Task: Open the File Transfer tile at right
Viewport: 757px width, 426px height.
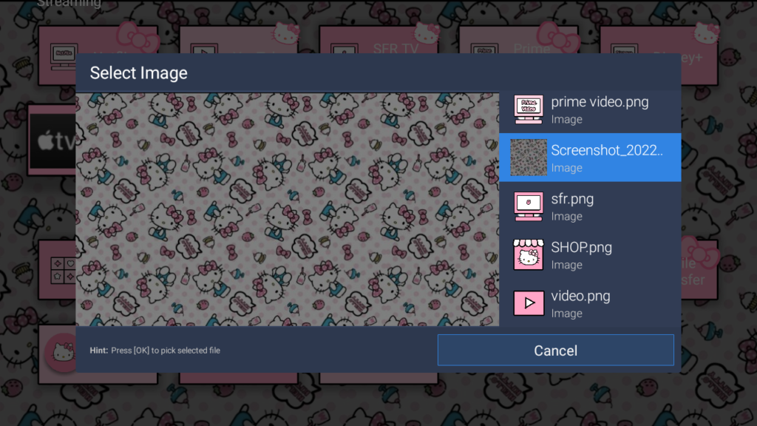Action: pyautogui.click(x=699, y=271)
